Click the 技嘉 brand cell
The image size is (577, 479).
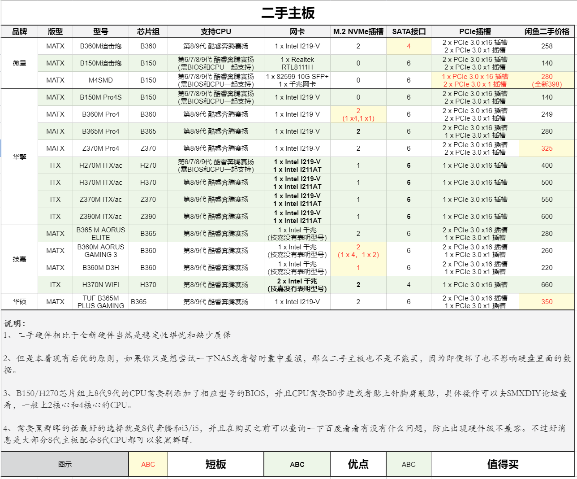click(x=19, y=259)
